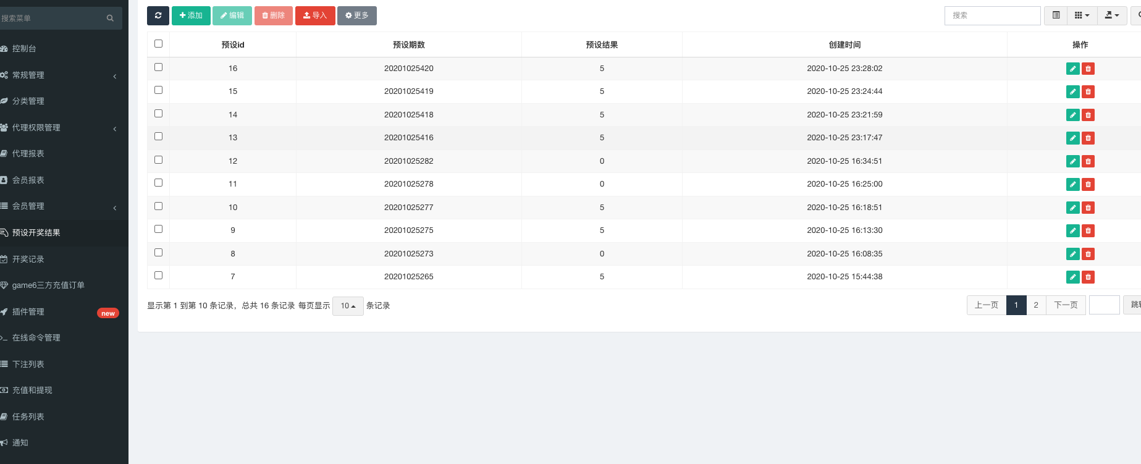
Task: Delete the row with preset id 15
Action: coord(1088,91)
